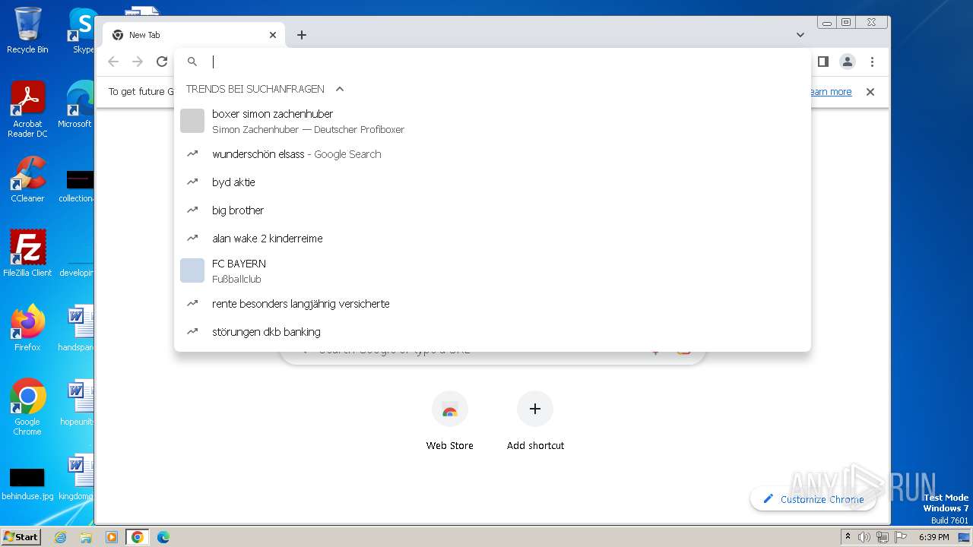The image size is (973, 547).
Task: Select the behinduse.jpg desktop file
Action: tap(27, 482)
